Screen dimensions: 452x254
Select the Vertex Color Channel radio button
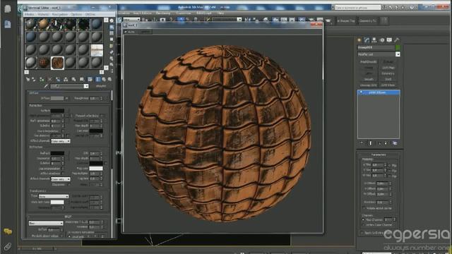click(x=364, y=224)
